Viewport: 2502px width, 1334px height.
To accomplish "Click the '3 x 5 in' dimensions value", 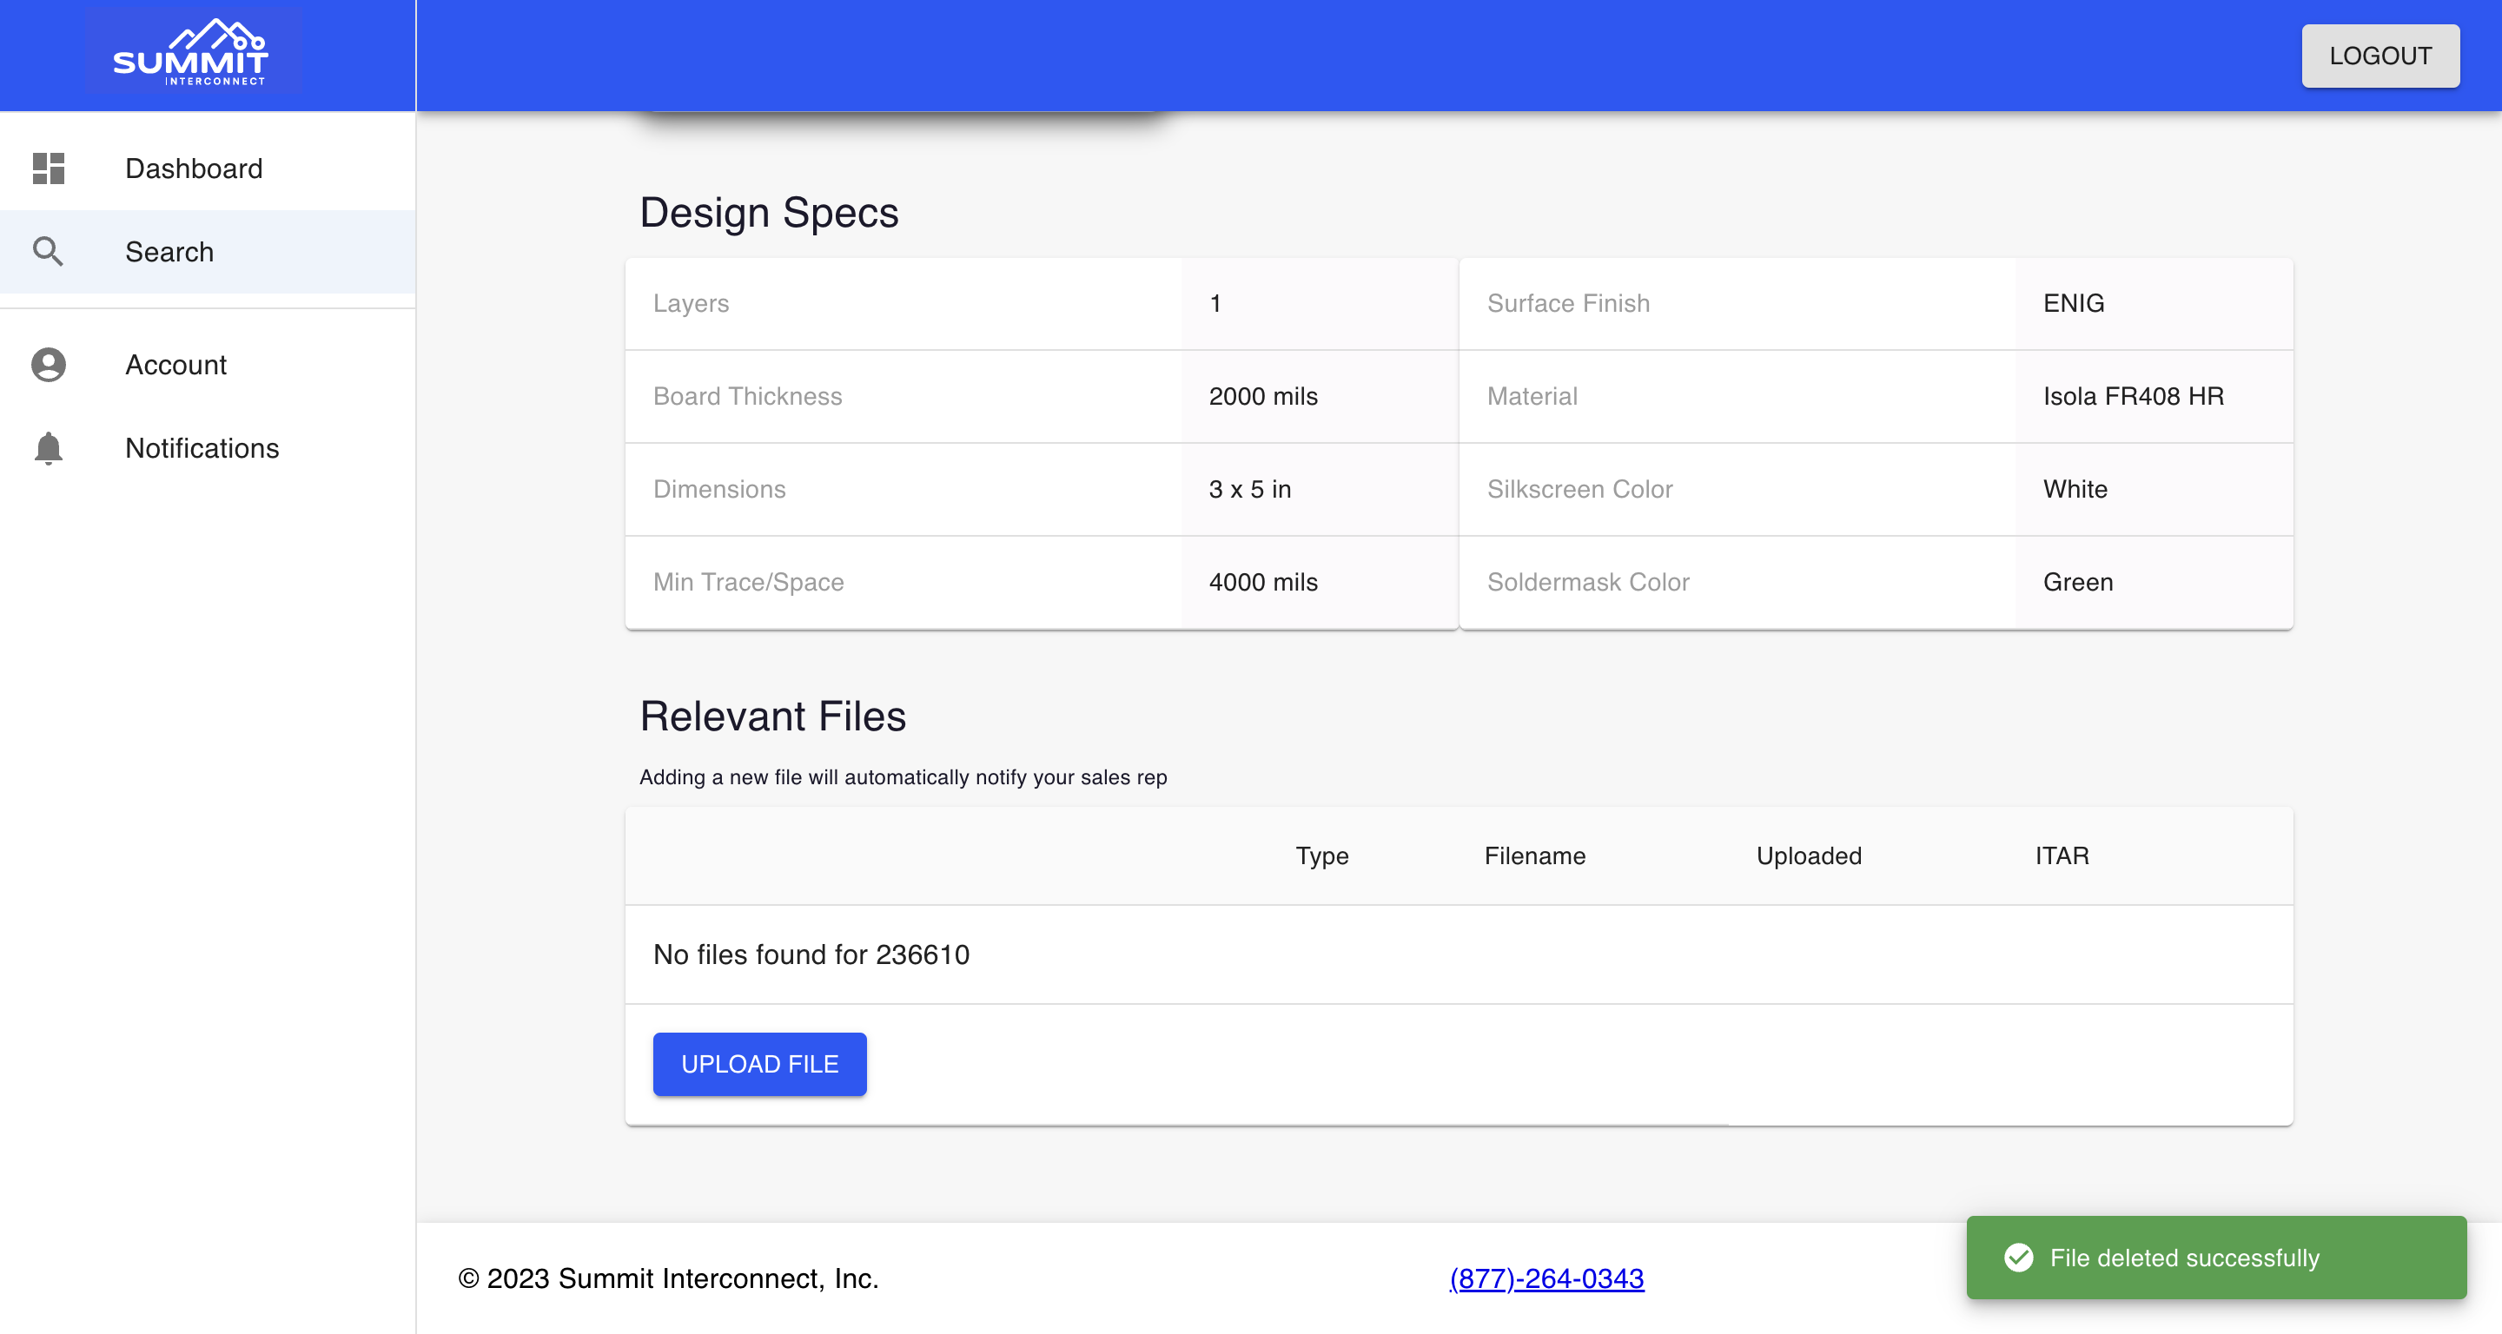I will coord(1249,489).
